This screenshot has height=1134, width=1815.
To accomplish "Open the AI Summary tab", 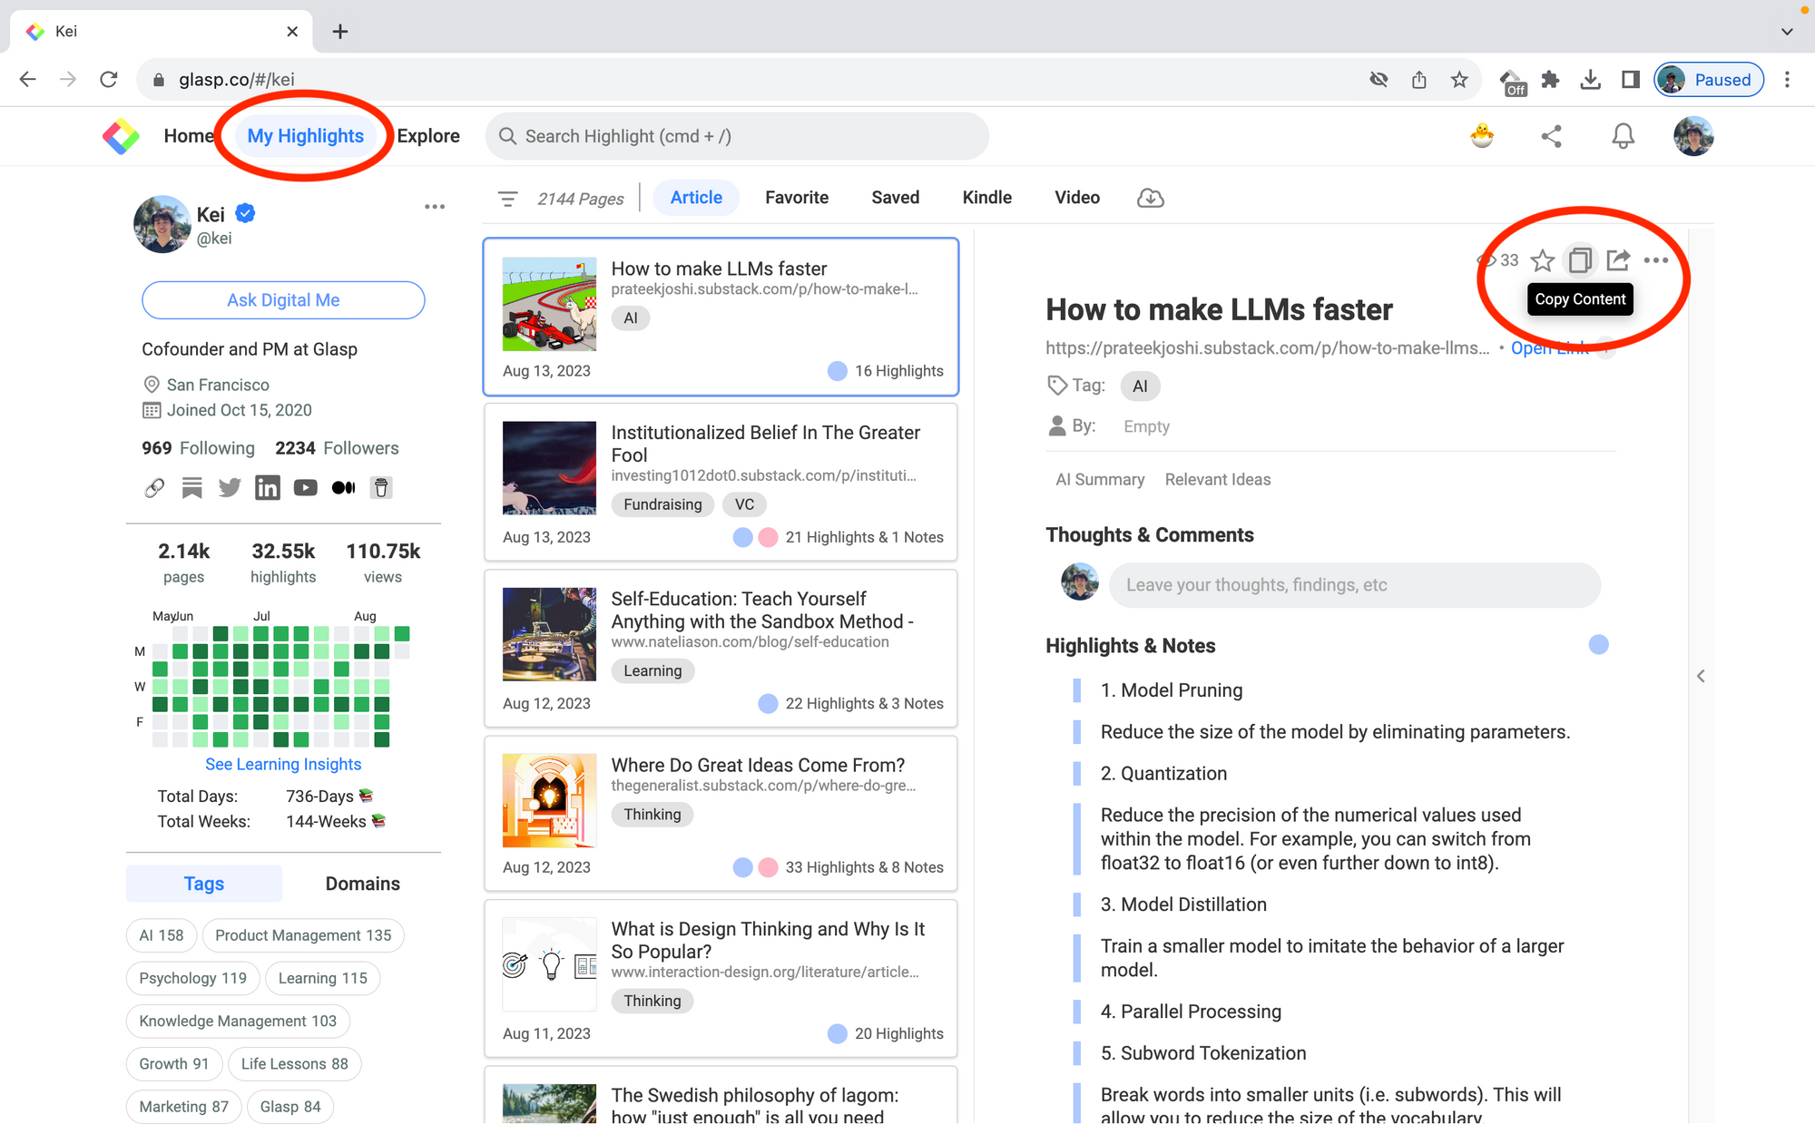I will 1100,480.
